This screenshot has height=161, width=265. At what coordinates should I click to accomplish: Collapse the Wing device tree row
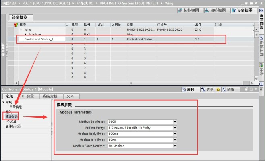point(21,29)
